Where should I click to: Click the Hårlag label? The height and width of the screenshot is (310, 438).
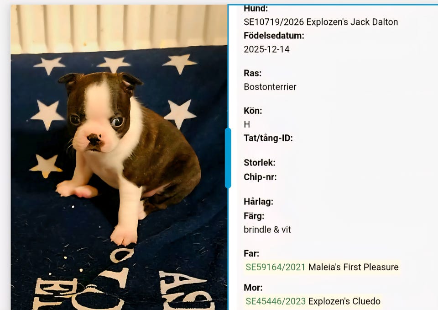258,202
